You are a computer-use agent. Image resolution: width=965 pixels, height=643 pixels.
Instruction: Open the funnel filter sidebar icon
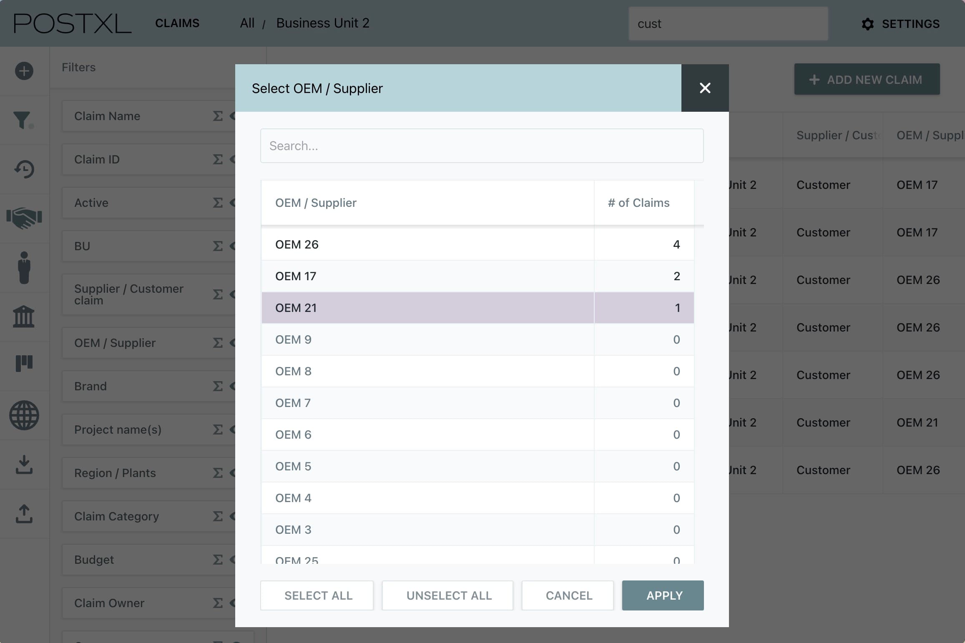(23, 120)
